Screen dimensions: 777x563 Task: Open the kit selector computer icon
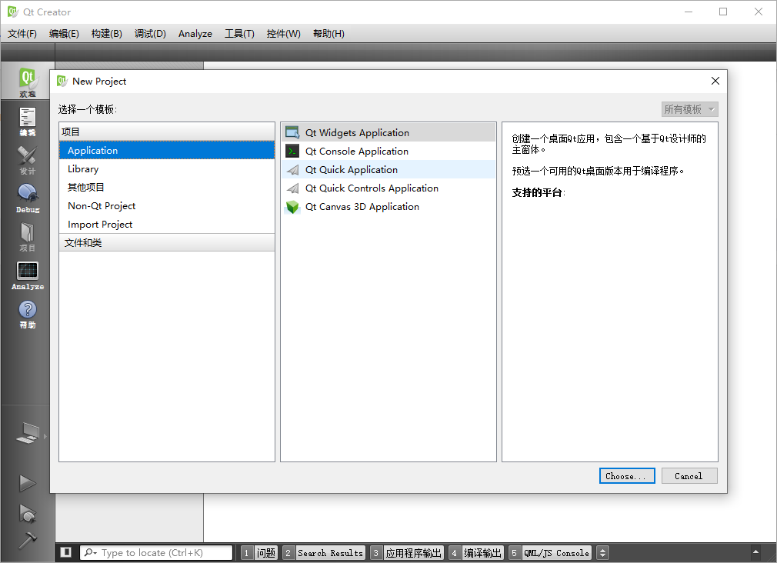point(28,433)
